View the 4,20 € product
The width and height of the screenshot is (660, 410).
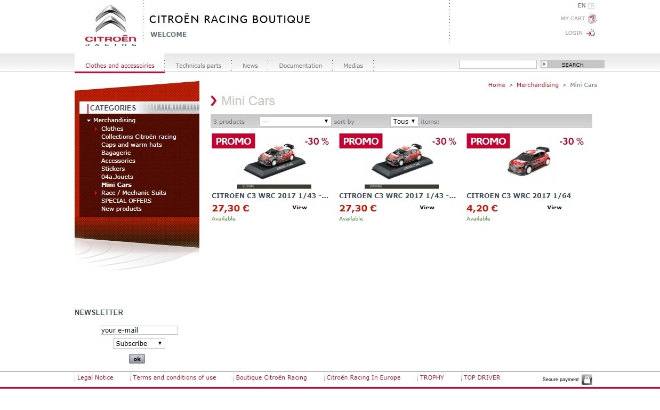(554, 208)
